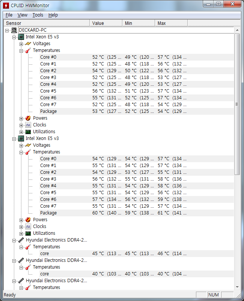This screenshot has height=301, width=244.
Task: Collapse the first Hyundai Electronics DDR4 node
Action: click(x=14, y=240)
